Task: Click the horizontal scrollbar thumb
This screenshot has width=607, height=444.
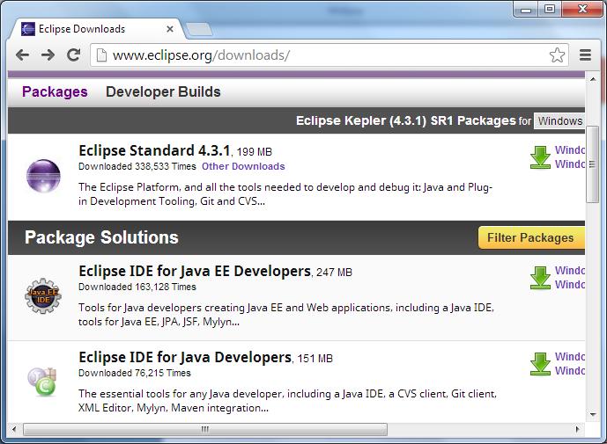Action: tap(205, 429)
